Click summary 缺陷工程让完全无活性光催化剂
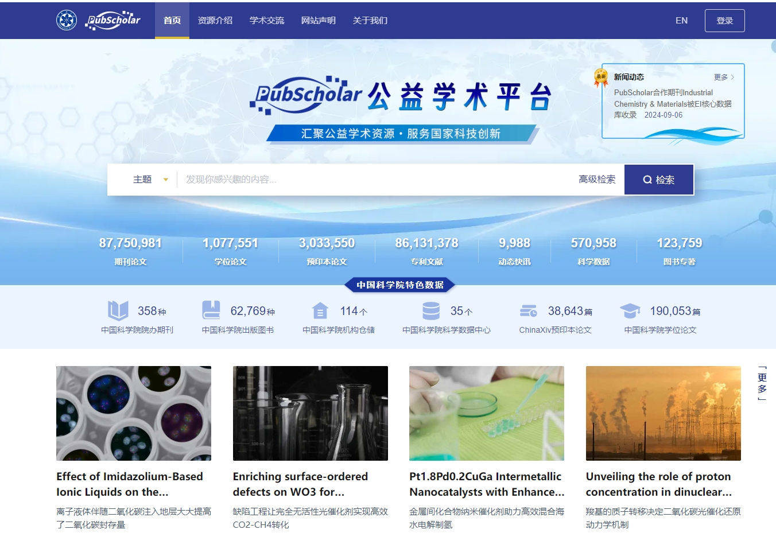 click(x=311, y=518)
